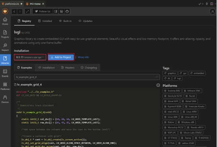Select the ST STM32 platform

pos(171,138)
